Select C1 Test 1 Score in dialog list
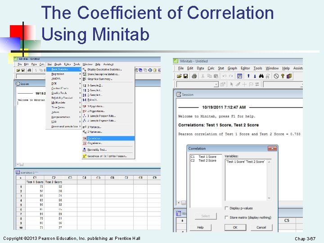The height and width of the screenshot is (243, 324). pos(203,157)
